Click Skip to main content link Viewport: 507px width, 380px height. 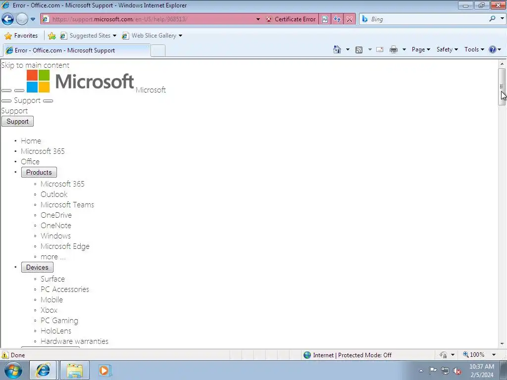point(35,65)
